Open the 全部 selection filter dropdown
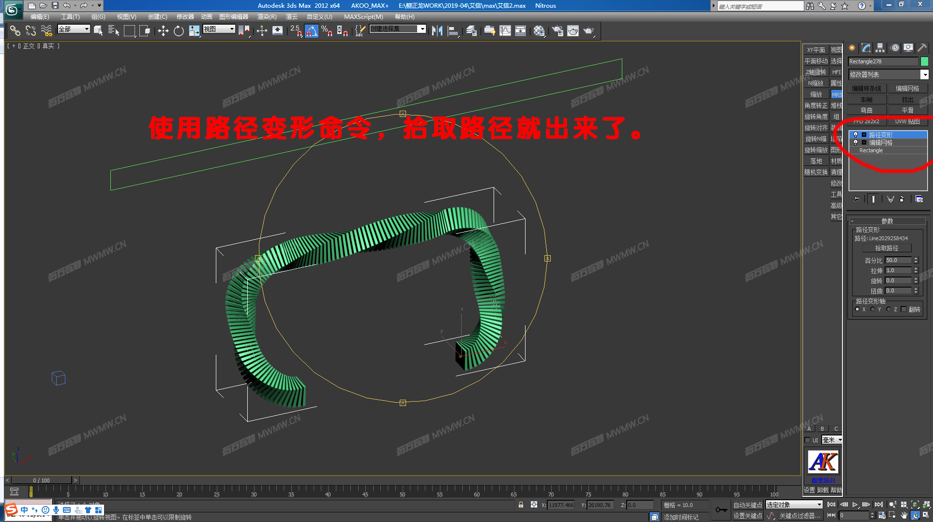The image size is (933, 522). (74, 29)
